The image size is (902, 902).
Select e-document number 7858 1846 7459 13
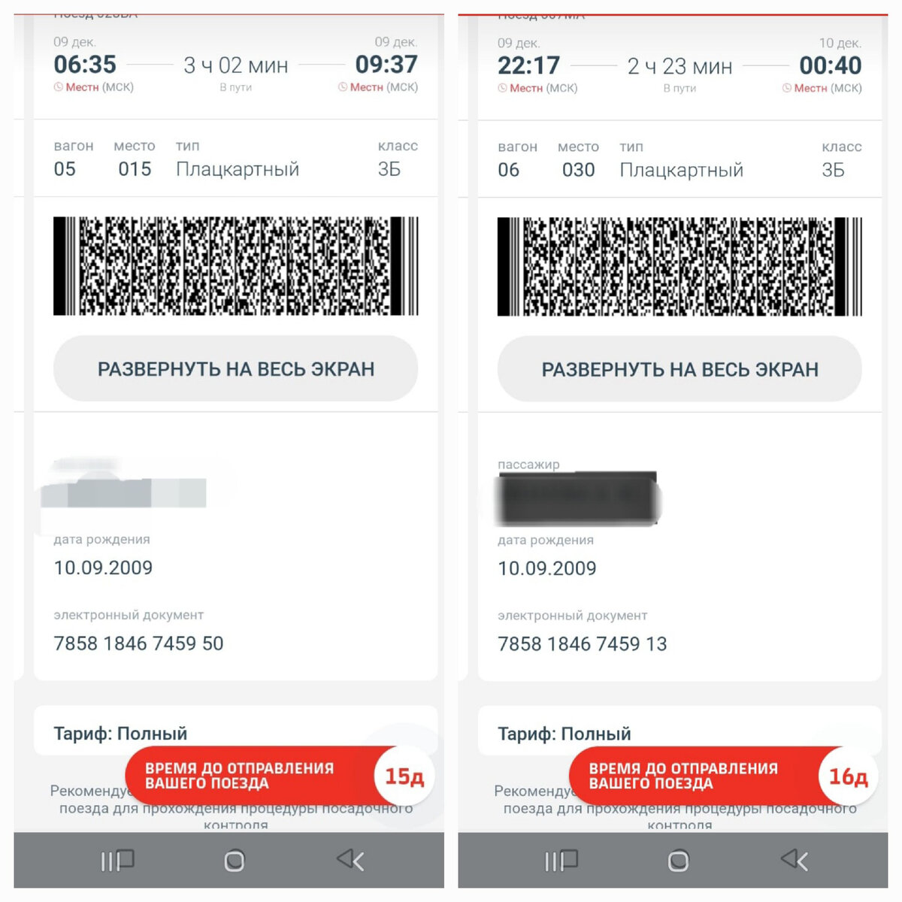click(x=583, y=644)
